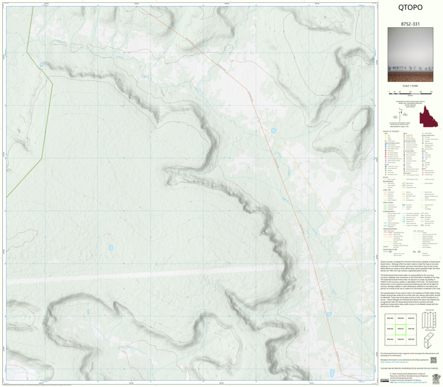Click the QTOPO title heading
This screenshot has height=387, width=443.
point(410,7)
